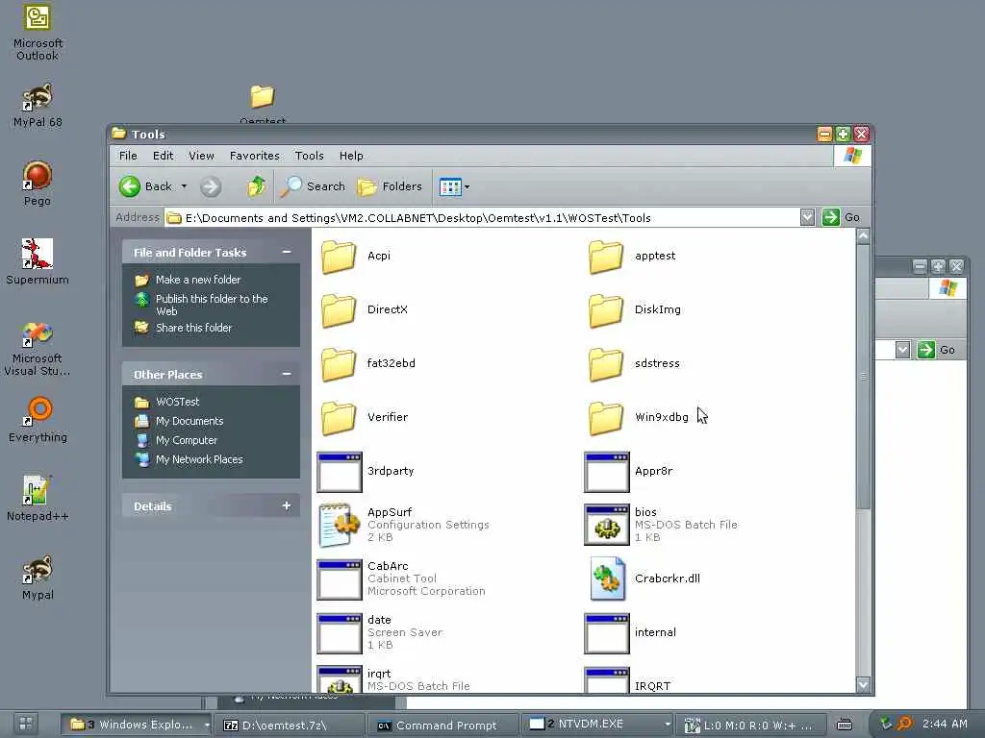Click the Forward arrow button
The height and width of the screenshot is (738, 985).
(x=211, y=186)
